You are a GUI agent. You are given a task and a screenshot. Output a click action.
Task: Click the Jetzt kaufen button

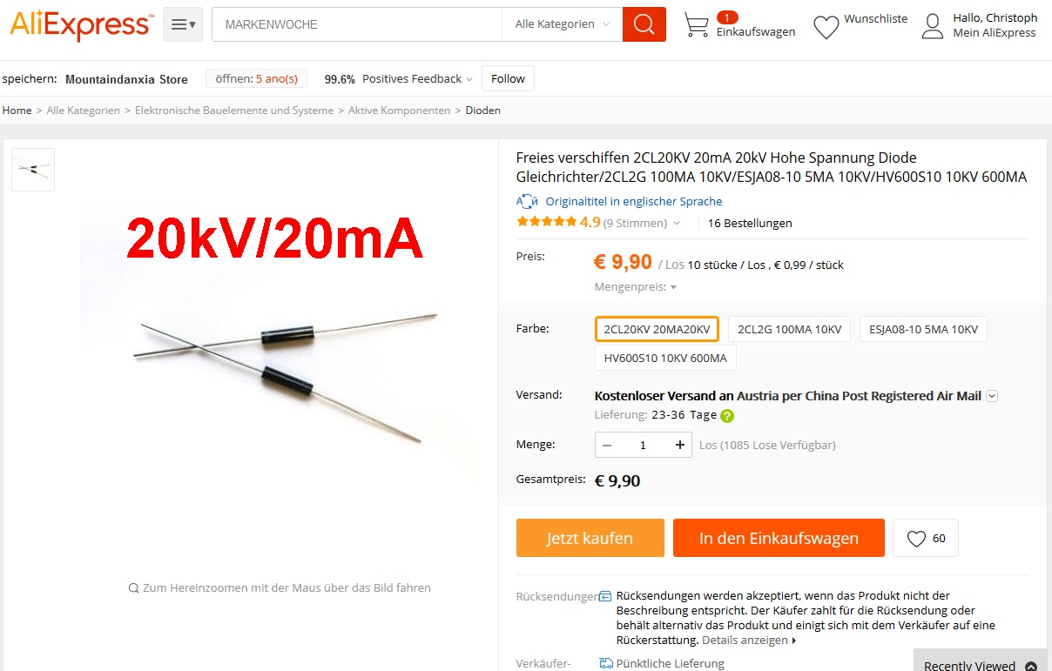590,538
